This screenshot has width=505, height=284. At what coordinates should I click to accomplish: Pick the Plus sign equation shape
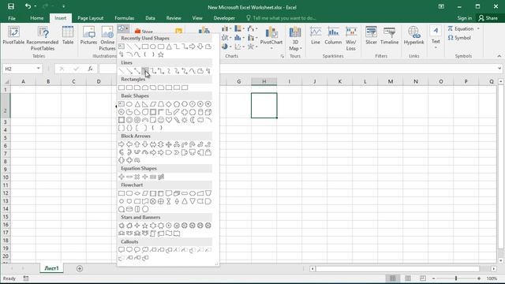click(122, 177)
